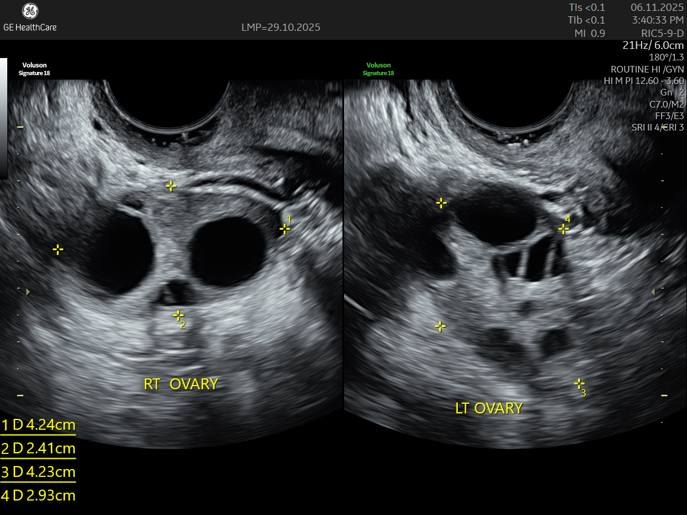Select caliper marker 2 below right ovary

(178, 315)
